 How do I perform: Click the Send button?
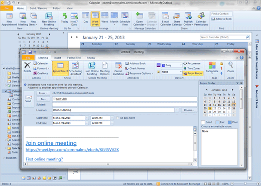(x=29, y=99)
